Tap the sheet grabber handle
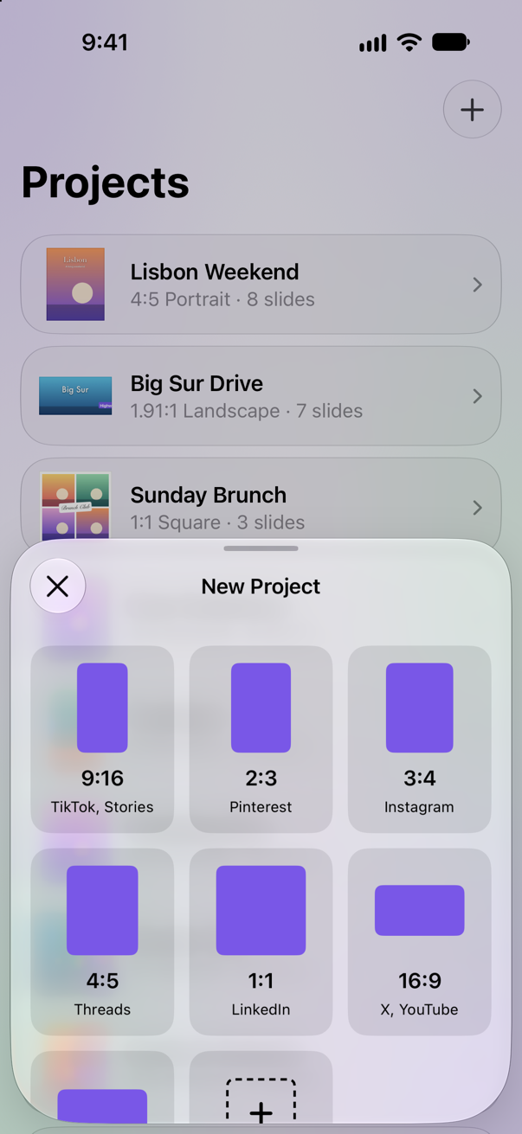The image size is (522, 1134). coord(261,548)
